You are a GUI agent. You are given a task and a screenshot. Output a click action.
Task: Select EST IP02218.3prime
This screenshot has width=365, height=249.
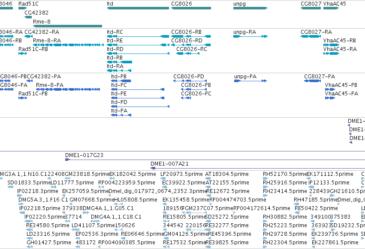[20, 196]
